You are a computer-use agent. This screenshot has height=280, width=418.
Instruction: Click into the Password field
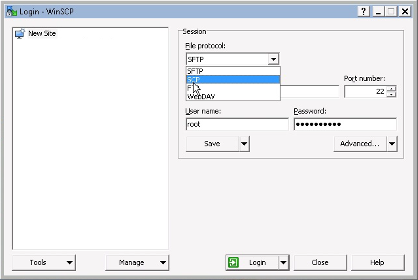click(x=345, y=124)
